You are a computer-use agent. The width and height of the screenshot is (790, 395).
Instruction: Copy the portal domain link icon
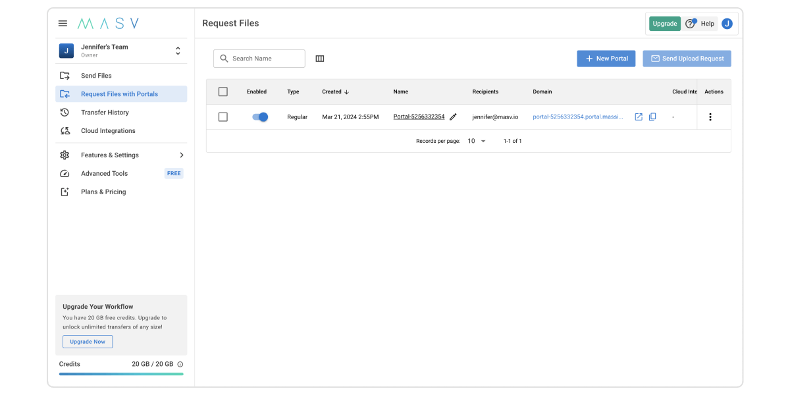[652, 117]
